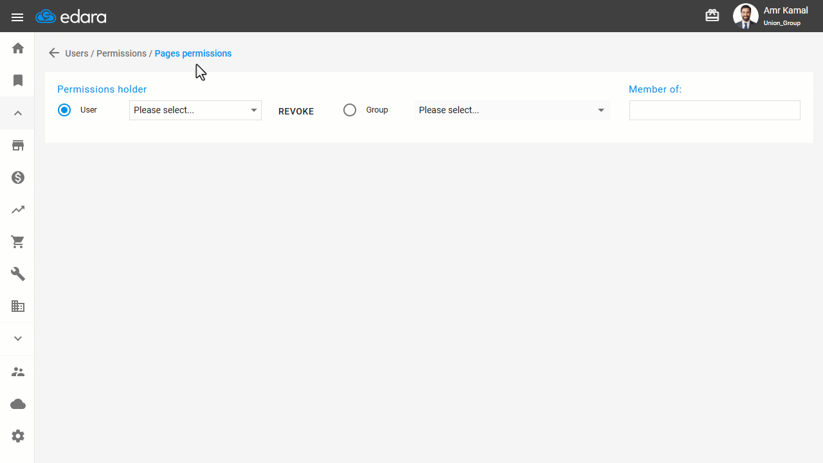
Task: Open the Group 'Please select...' dropdown
Action: [x=512, y=110]
